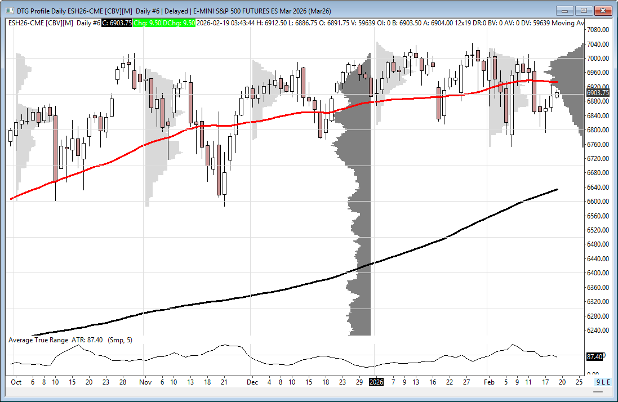Close the DTG Profile Daily chart window
The width and height of the screenshot is (618, 402).
603,10
